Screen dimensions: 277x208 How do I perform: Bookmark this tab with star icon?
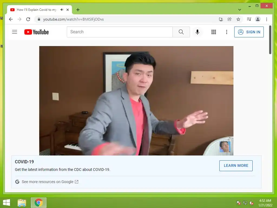click(238, 19)
